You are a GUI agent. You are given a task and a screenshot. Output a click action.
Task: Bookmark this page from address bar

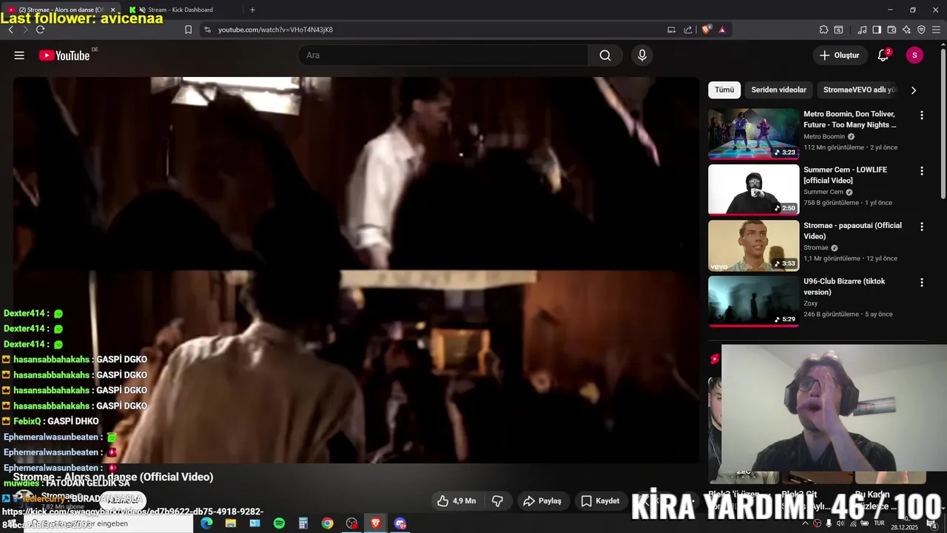[188, 30]
